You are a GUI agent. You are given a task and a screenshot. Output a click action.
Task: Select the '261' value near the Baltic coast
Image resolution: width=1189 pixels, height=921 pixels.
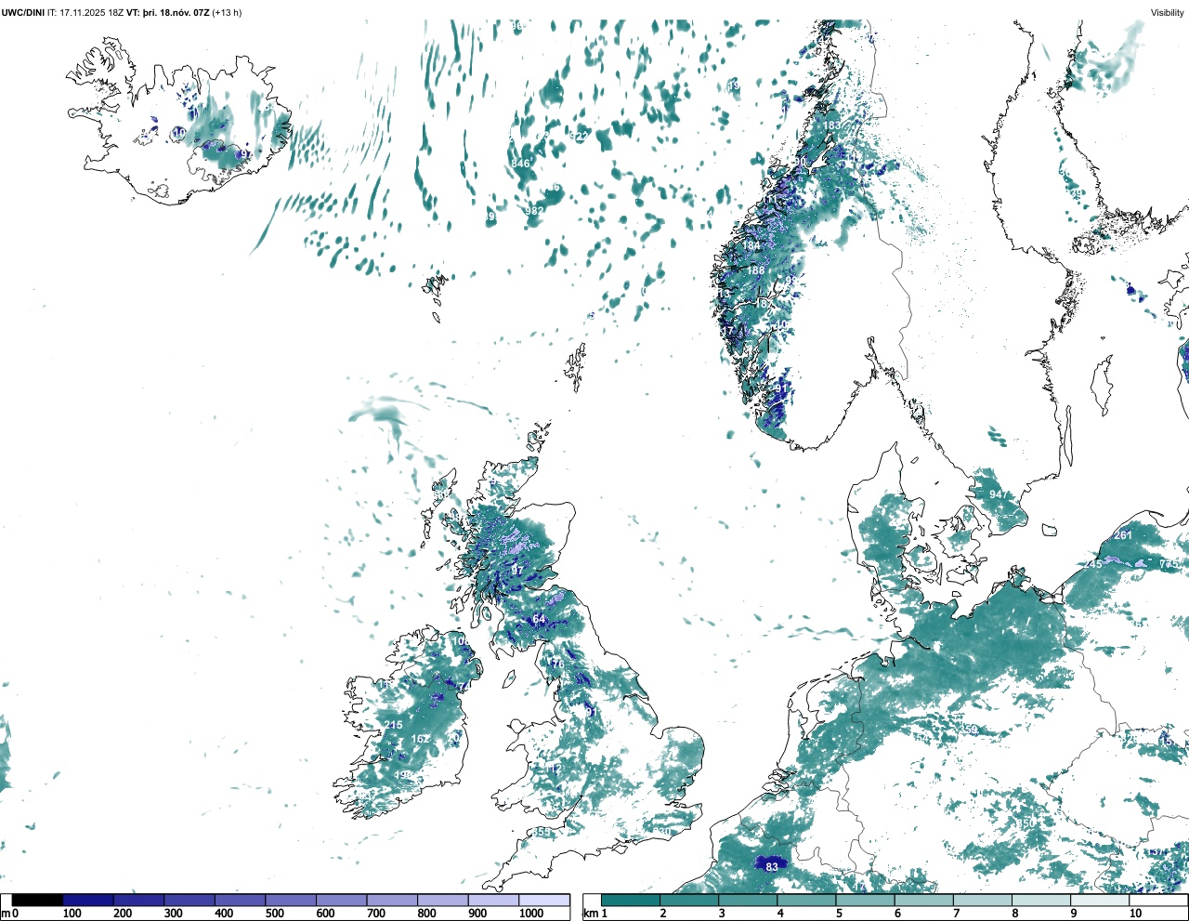(1123, 535)
